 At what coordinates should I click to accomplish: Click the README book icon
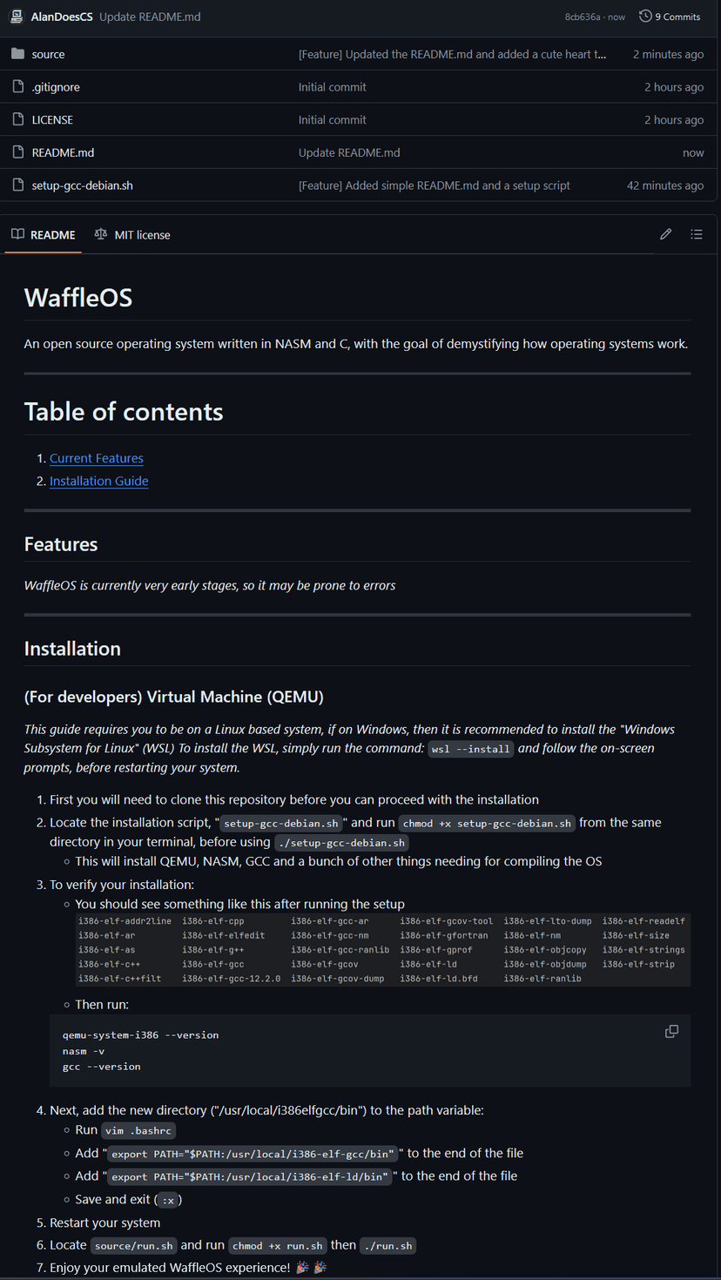pos(17,234)
